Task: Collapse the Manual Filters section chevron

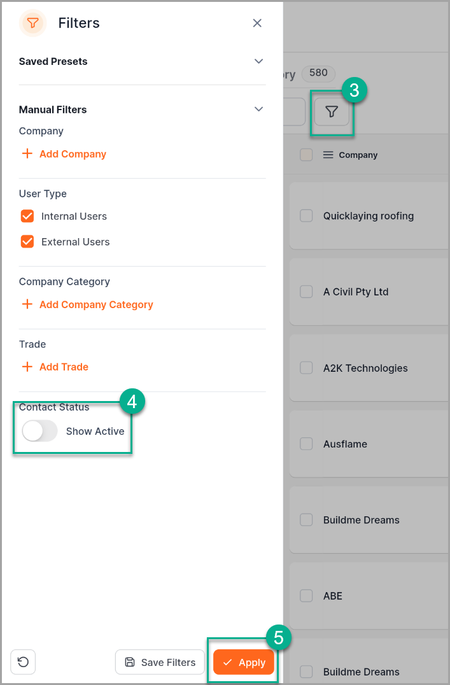Action: pyautogui.click(x=258, y=109)
